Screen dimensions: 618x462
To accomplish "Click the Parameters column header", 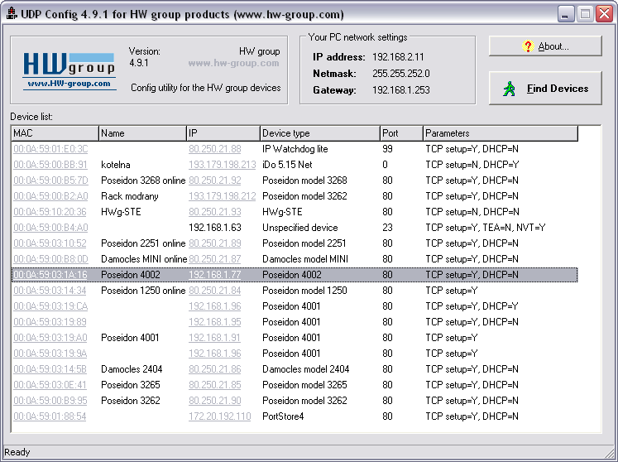I will [x=501, y=133].
